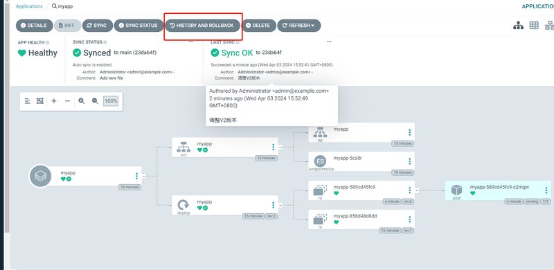Open the Sync OK last sync result
The height and width of the screenshot is (270, 554).
[237, 53]
